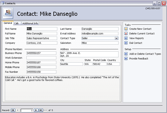Create a new blank record via navigator

click(45, 110)
